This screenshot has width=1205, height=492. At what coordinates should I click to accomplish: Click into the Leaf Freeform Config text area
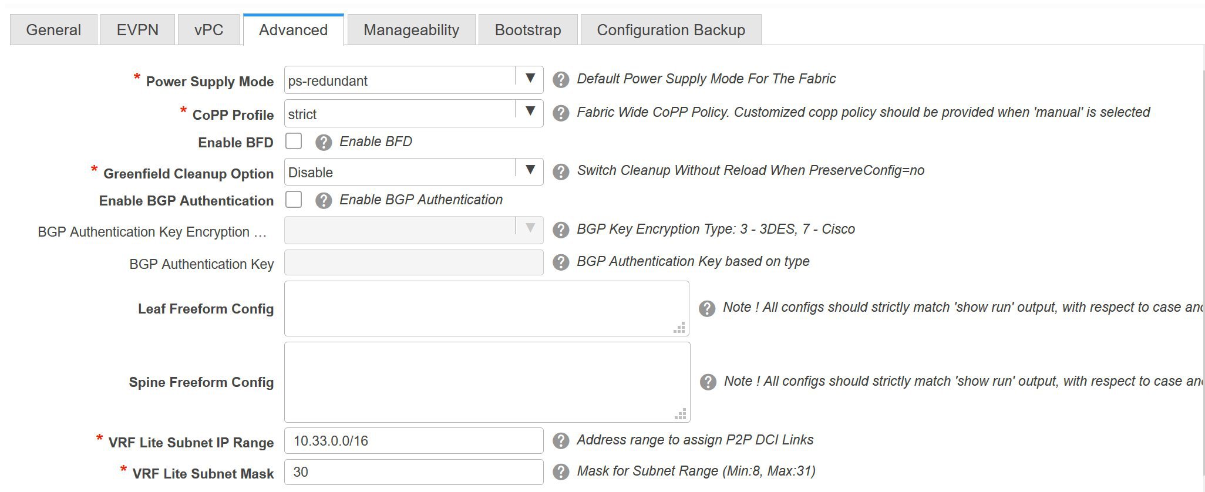pos(486,308)
